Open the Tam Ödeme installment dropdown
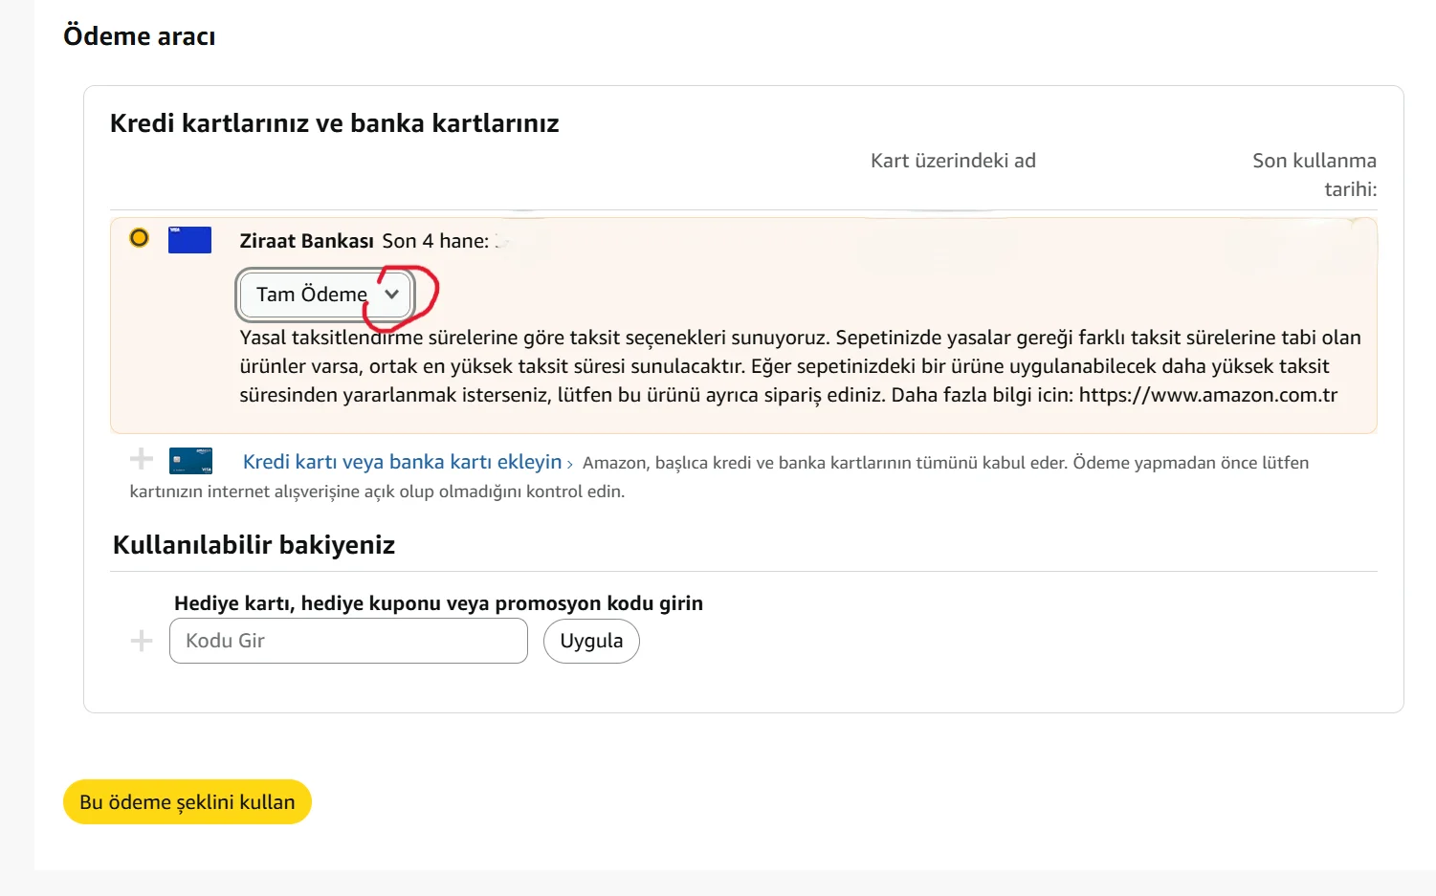The image size is (1436, 896). [x=325, y=295]
